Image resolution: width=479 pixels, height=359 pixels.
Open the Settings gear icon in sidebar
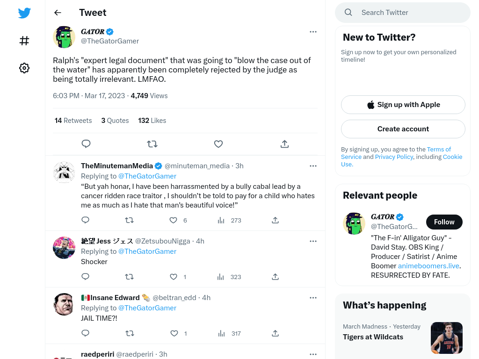tap(24, 68)
